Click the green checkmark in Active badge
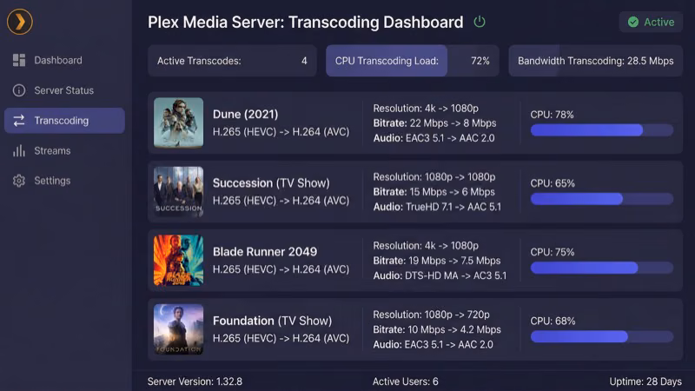695x391 pixels. click(633, 23)
